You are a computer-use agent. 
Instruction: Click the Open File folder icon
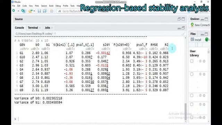[x=30, y=11]
